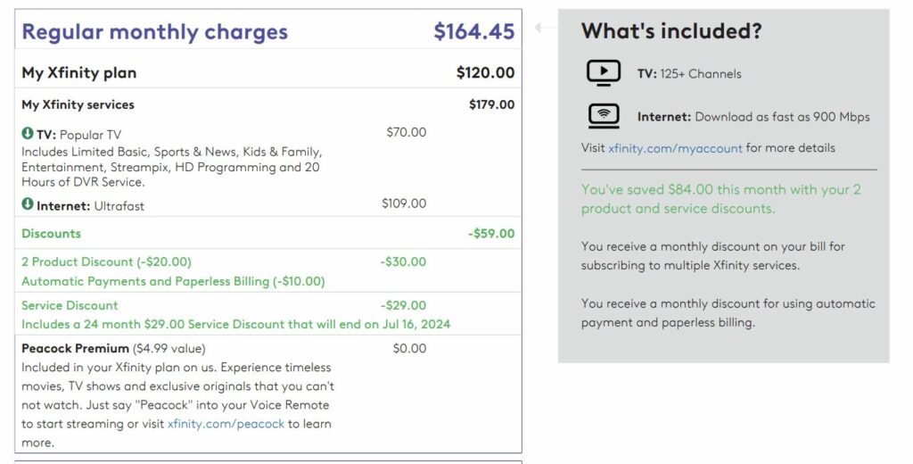Click the You've saved $84.00 message
This screenshot has width=913, height=464.
tap(720, 199)
